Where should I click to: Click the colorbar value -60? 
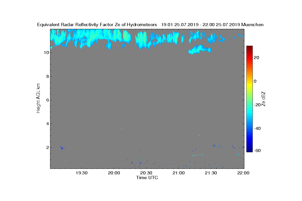(257, 150)
